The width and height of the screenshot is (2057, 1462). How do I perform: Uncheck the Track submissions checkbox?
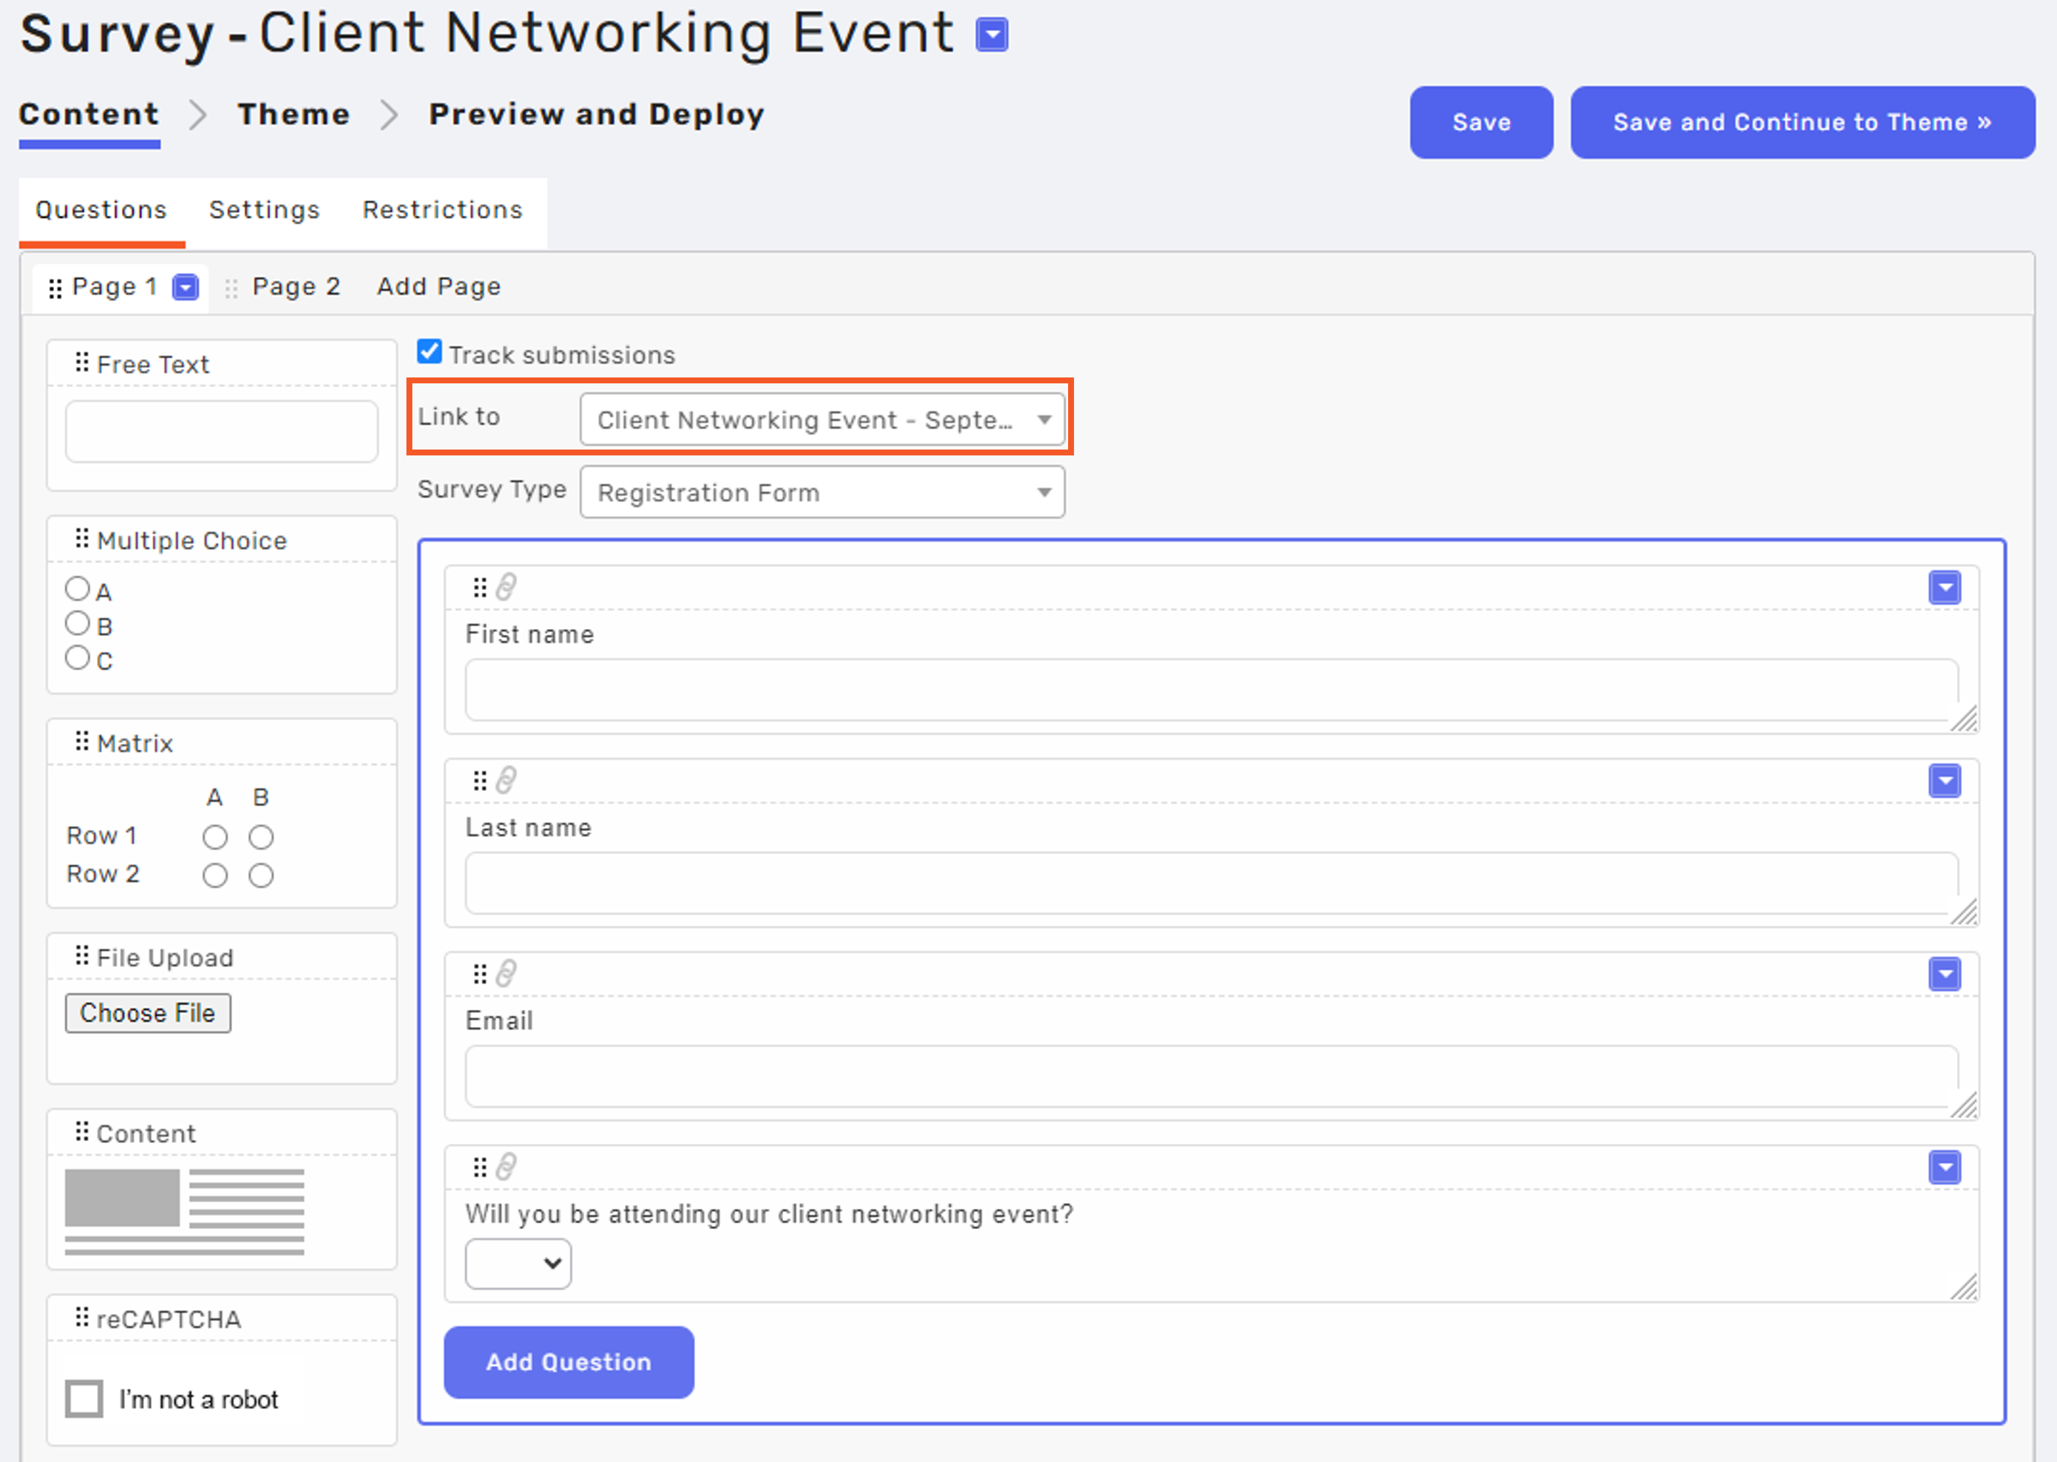click(429, 352)
